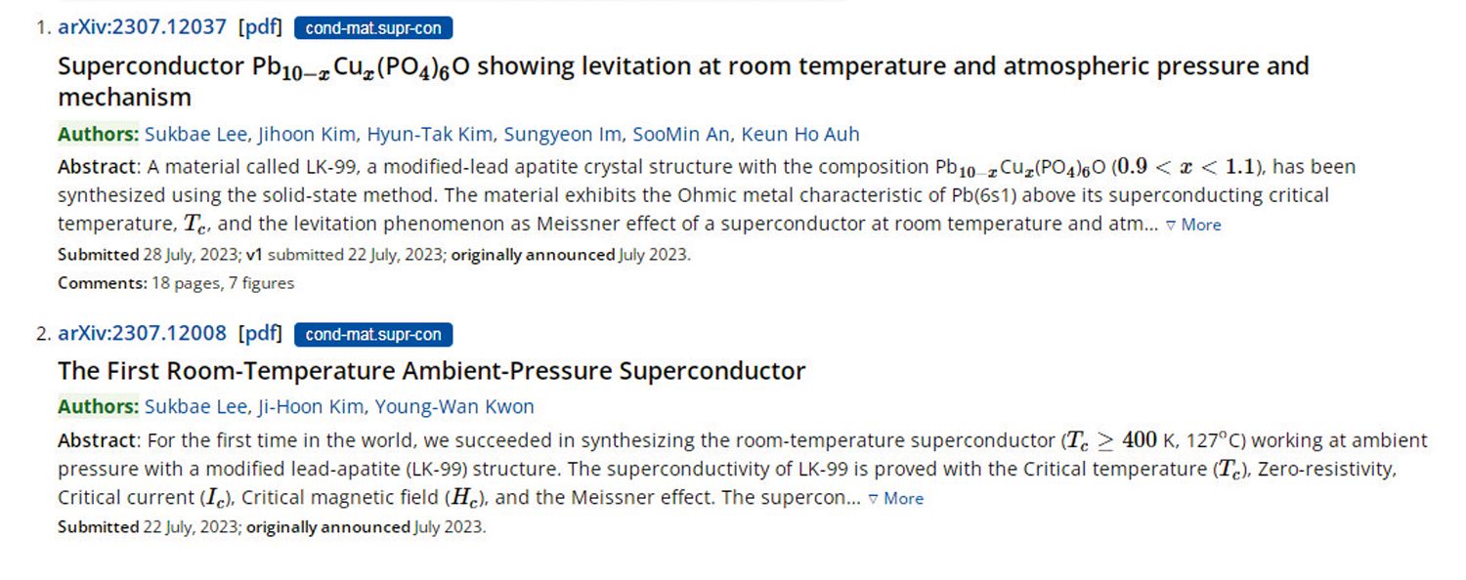Click cond-mat.supr-con tag on first result

tap(372, 28)
